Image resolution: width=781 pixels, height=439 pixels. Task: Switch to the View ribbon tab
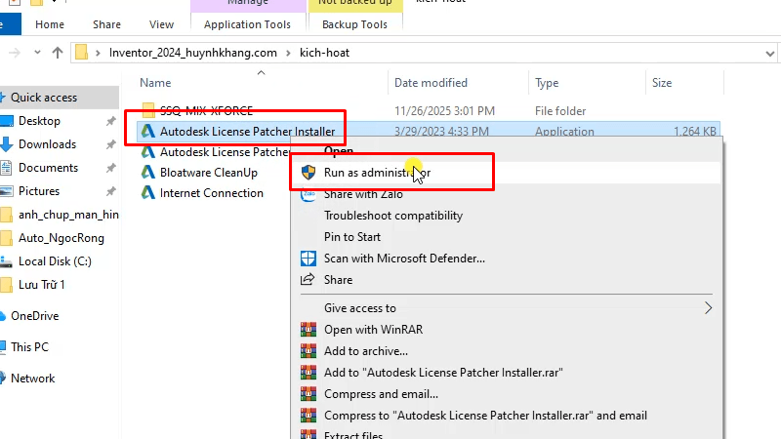tap(161, 24)
